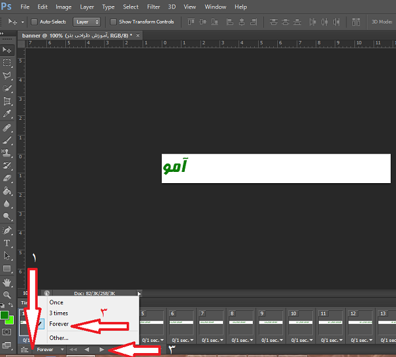The image size is (396, 357).
Task: Enable the Auto-Select checkbox
Action: click(x=34, y=22)
